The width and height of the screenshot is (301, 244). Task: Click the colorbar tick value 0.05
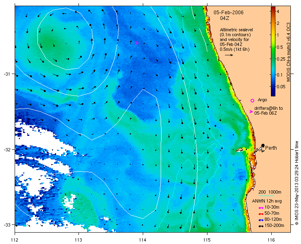click(281, 87)
